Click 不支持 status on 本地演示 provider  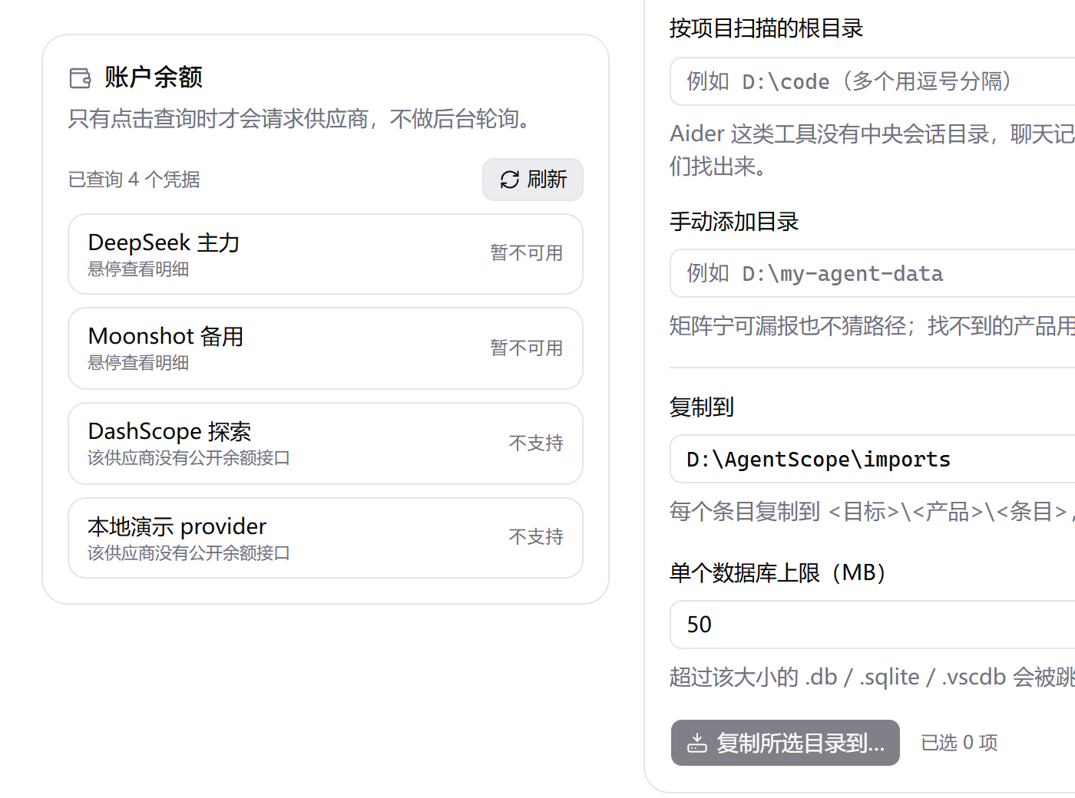click(536, 537)
